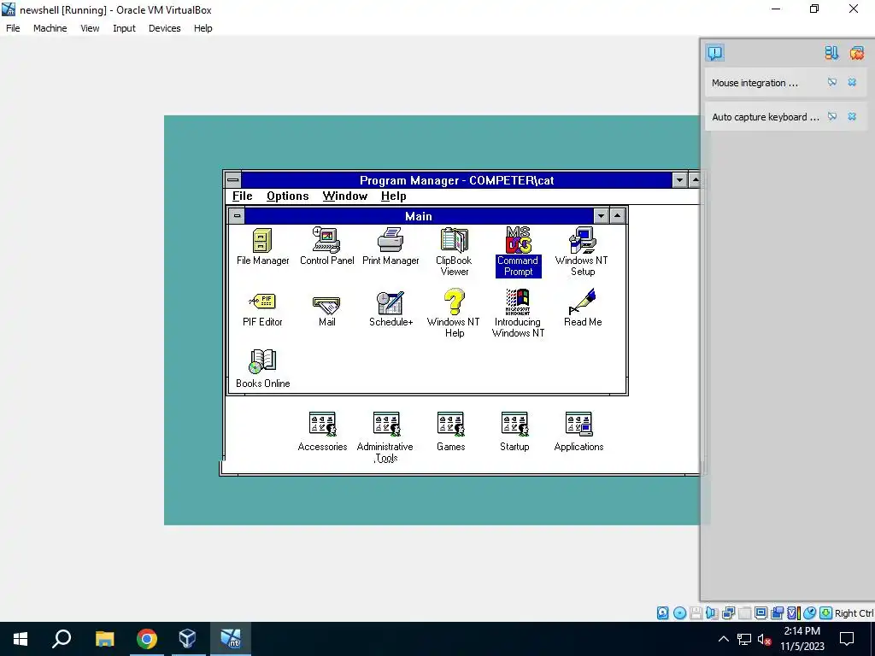
Task: Open Google Chrome from taskbar
Action: point(146,639)
